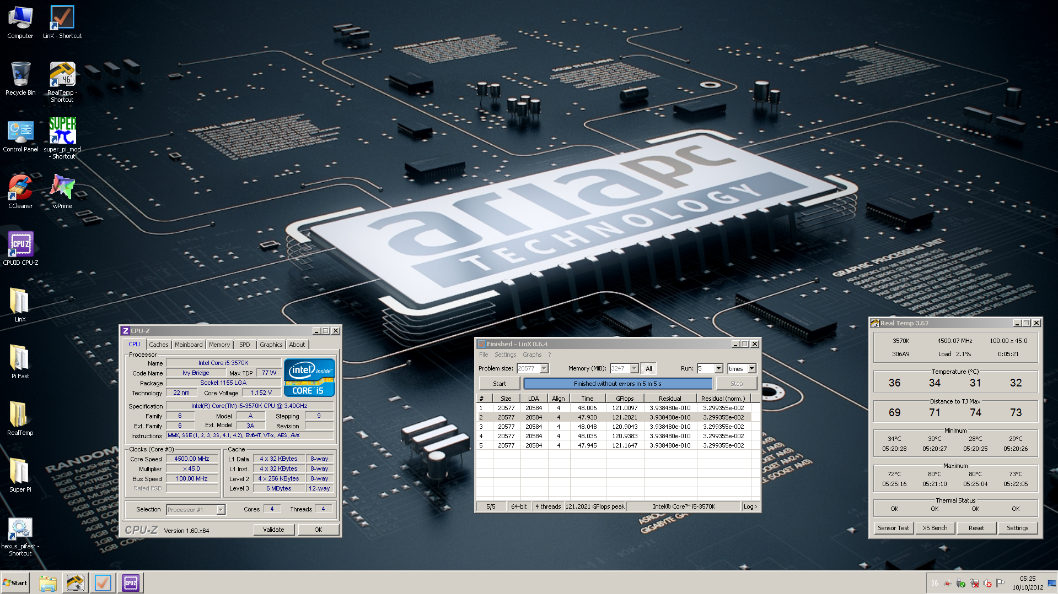Open the hexus_pifast shortcut icon
The image size is (1058, 594).
pos(20,530)
